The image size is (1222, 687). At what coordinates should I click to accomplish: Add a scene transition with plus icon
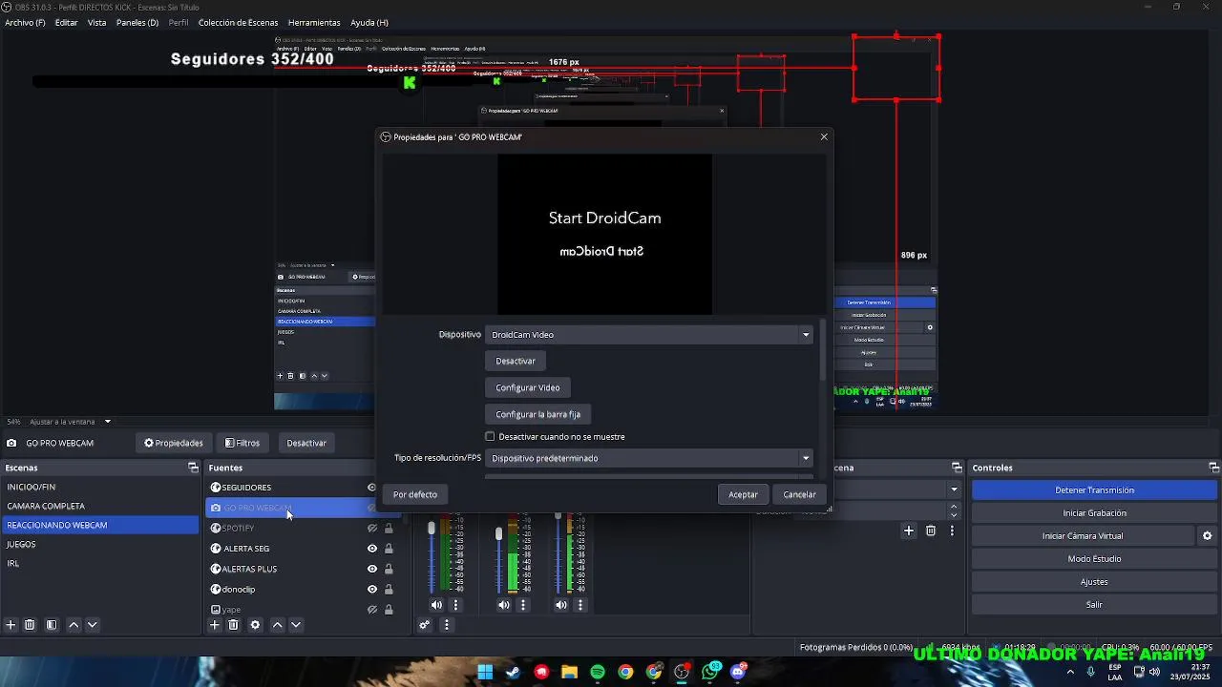909,531
